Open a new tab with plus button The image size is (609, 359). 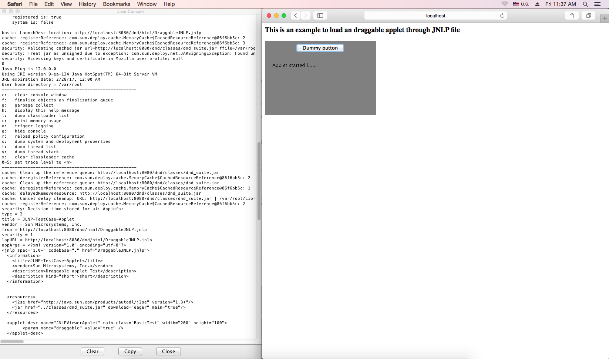click(605, 18)
